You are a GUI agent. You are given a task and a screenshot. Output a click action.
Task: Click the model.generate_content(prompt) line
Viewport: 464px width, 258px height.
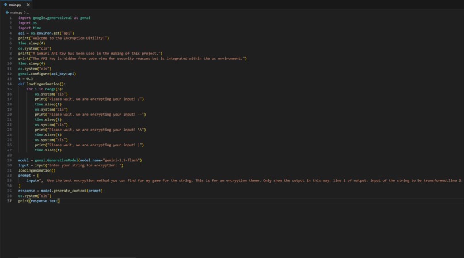[60, 191]
